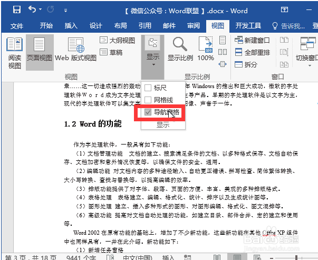Open the 切换窗口 dropdown
The height and width of the screenshot is (260, 318).
tap(307, 52)
